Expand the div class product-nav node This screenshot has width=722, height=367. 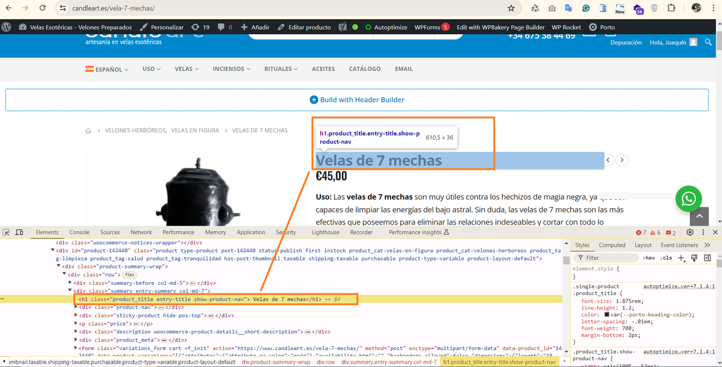tap(76, 307)
